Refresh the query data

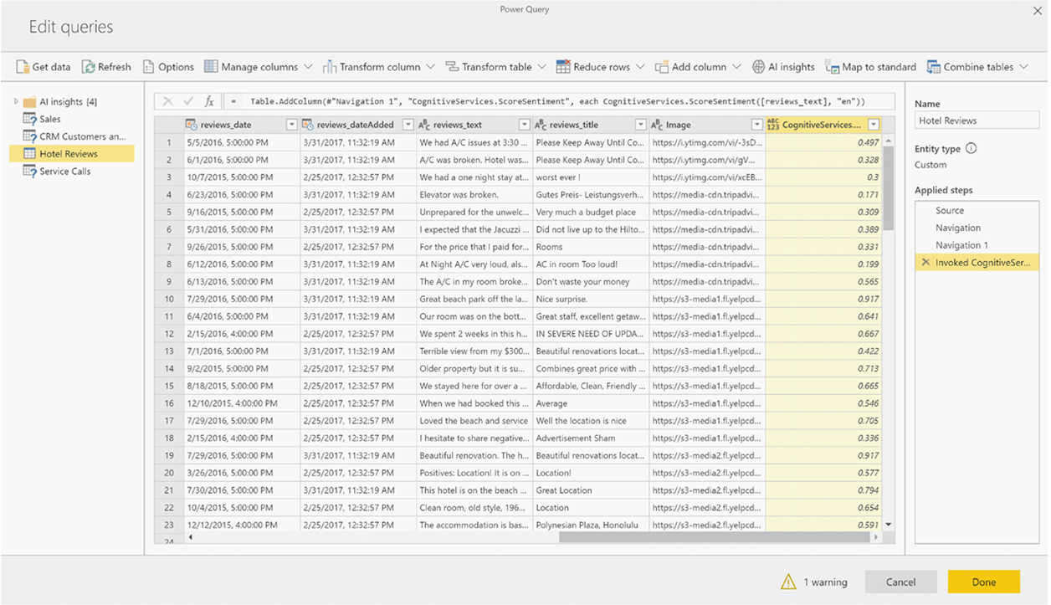coord(106,67)
